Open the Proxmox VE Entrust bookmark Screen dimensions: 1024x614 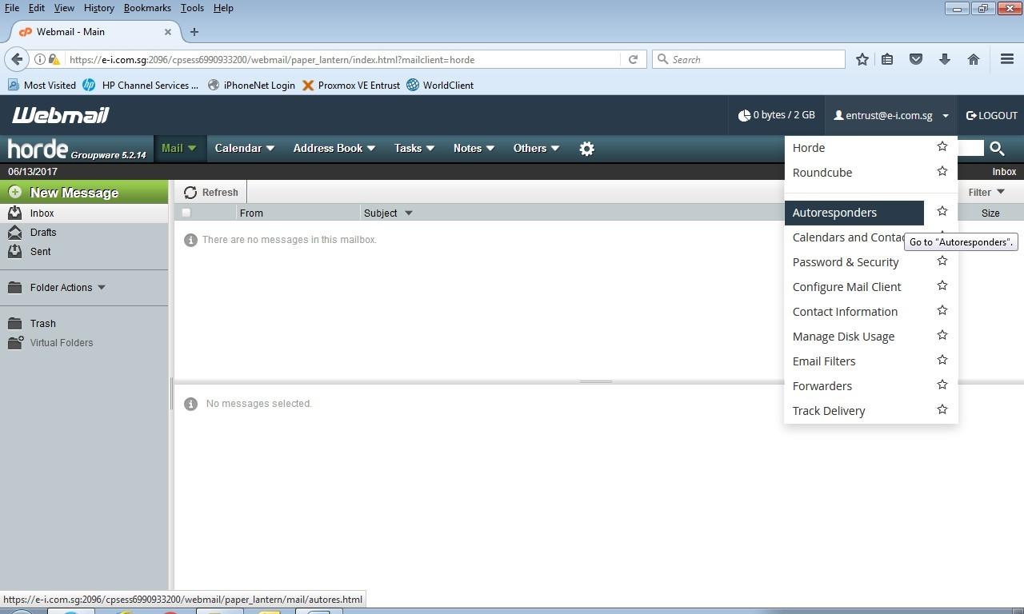pos(350,85)
